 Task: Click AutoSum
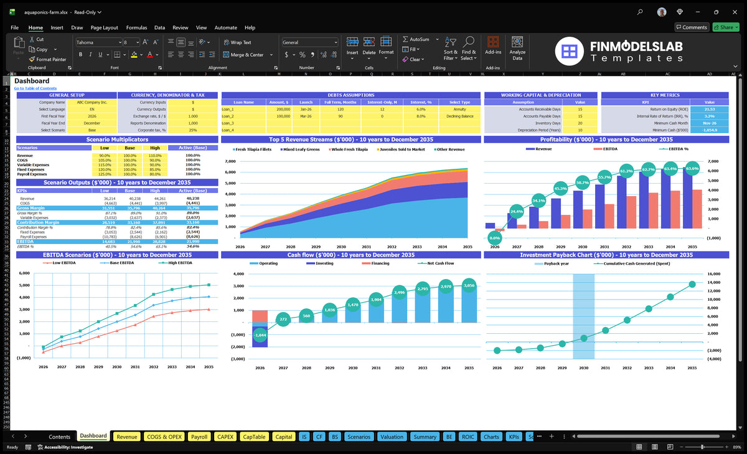click(416, 39)
